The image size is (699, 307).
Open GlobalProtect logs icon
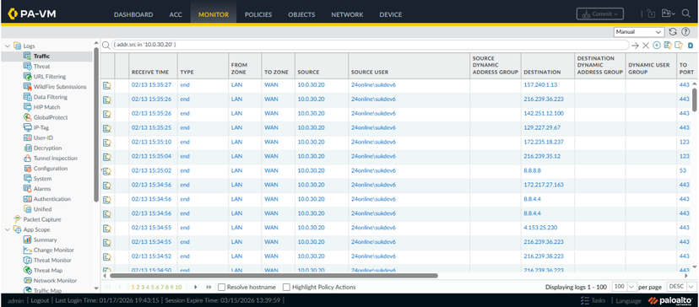coord(27,117)
